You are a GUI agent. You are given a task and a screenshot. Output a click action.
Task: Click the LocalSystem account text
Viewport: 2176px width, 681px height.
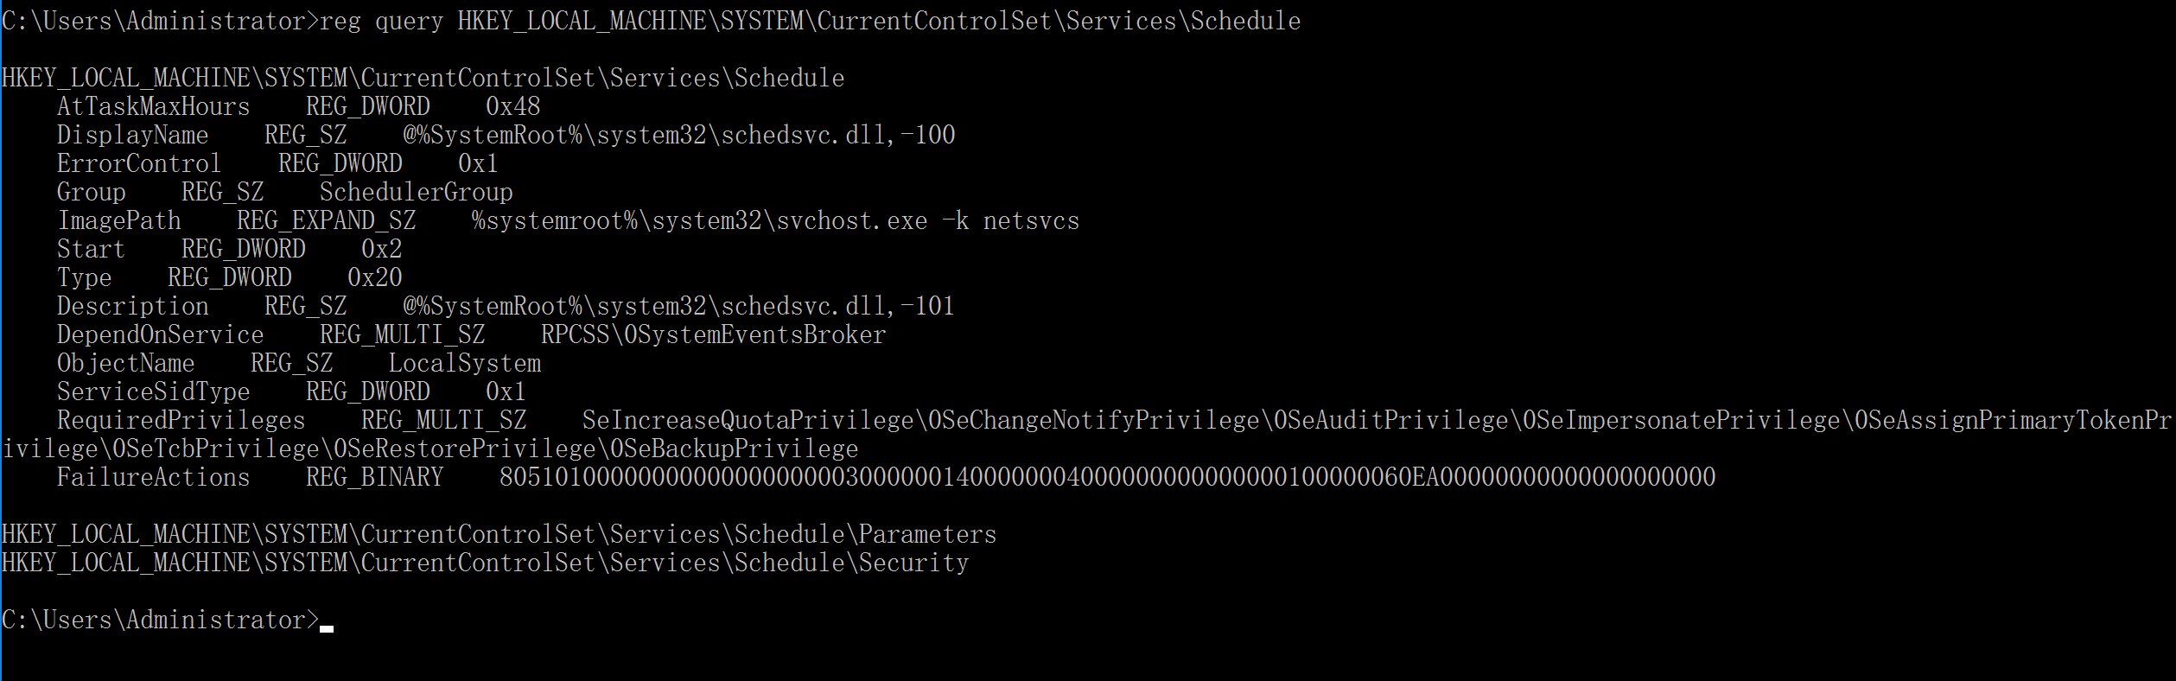464,364
